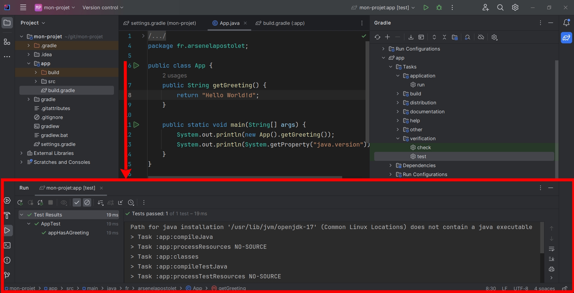Open the run configuration selector dropdown
Screen dimensions: 574x293
click(x=383, y=7)
